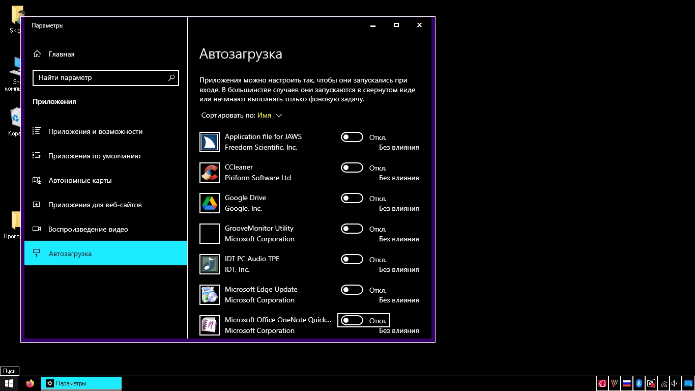Click the IDT, Inc. publisher text
The height and width of the screenshot is (391, 695).
pos(237,269)
